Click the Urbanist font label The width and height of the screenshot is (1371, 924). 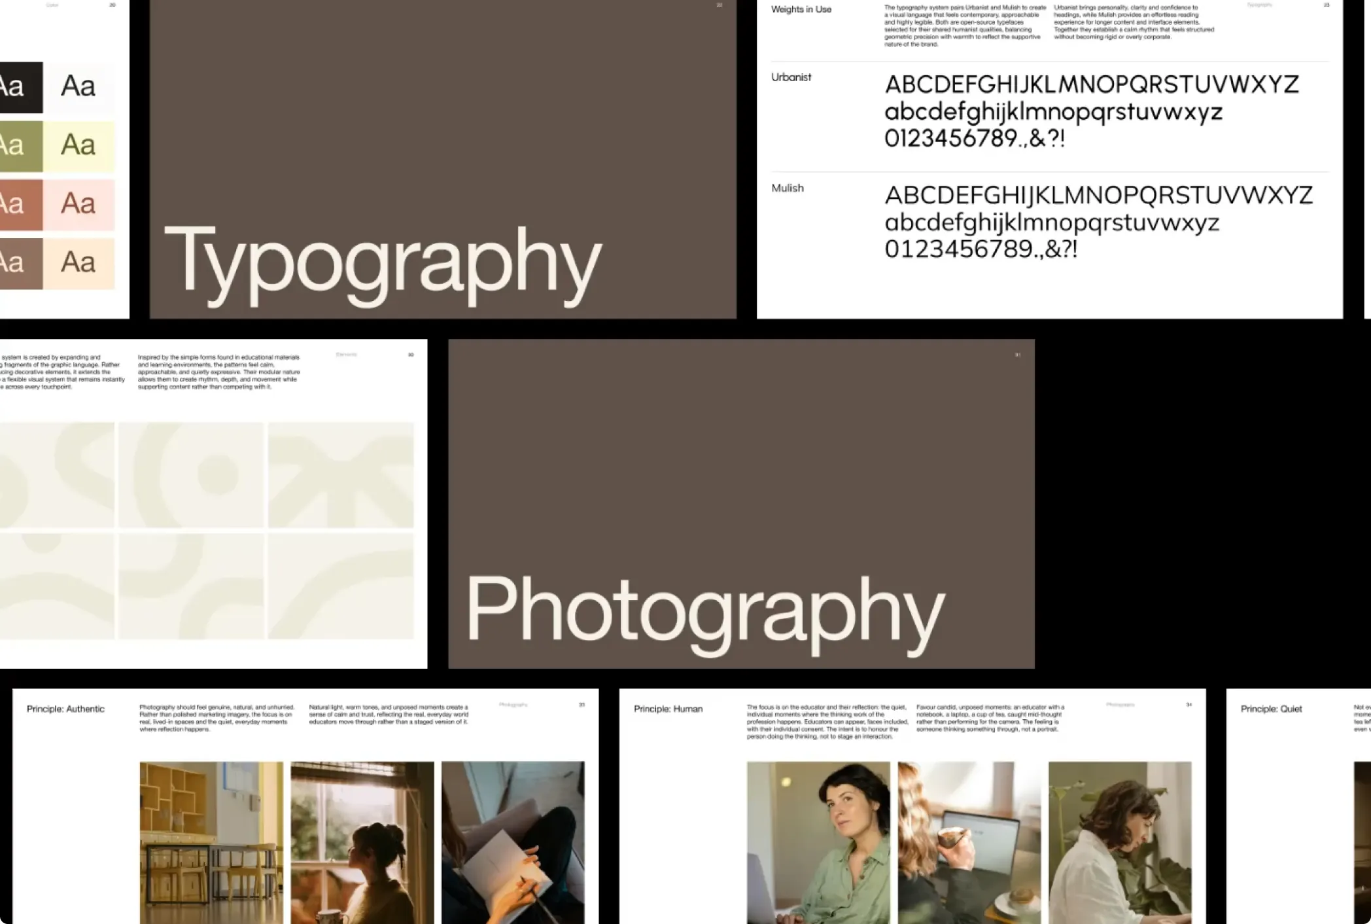pyautogui.click(x=791, y=77)
